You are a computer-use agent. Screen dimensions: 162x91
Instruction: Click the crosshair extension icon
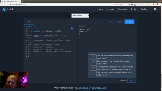(x=140, y=5)
